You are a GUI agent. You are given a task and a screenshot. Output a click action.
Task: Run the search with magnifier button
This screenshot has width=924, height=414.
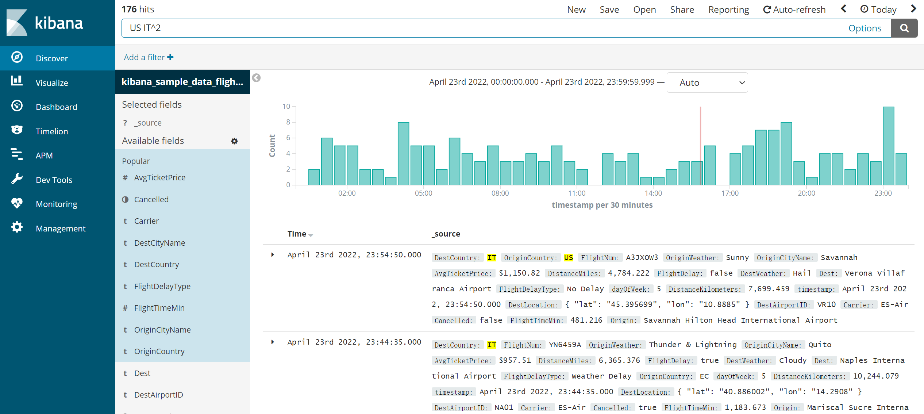pos(904,28)
